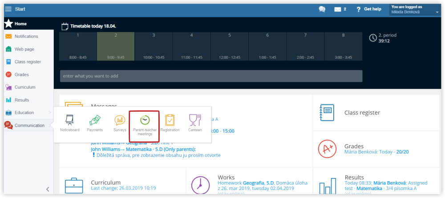Click the Education sidebar icon
Image resolution: width=445 pixels, height=198 pixels.
click(9, 113)
